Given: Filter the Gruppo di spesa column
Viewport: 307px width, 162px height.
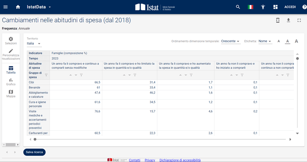Looking at the screenshot, I should coord(46,75).
